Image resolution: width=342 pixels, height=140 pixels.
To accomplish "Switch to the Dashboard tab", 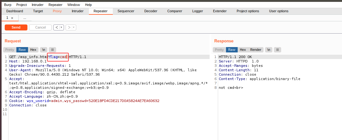I will point(14,11).
